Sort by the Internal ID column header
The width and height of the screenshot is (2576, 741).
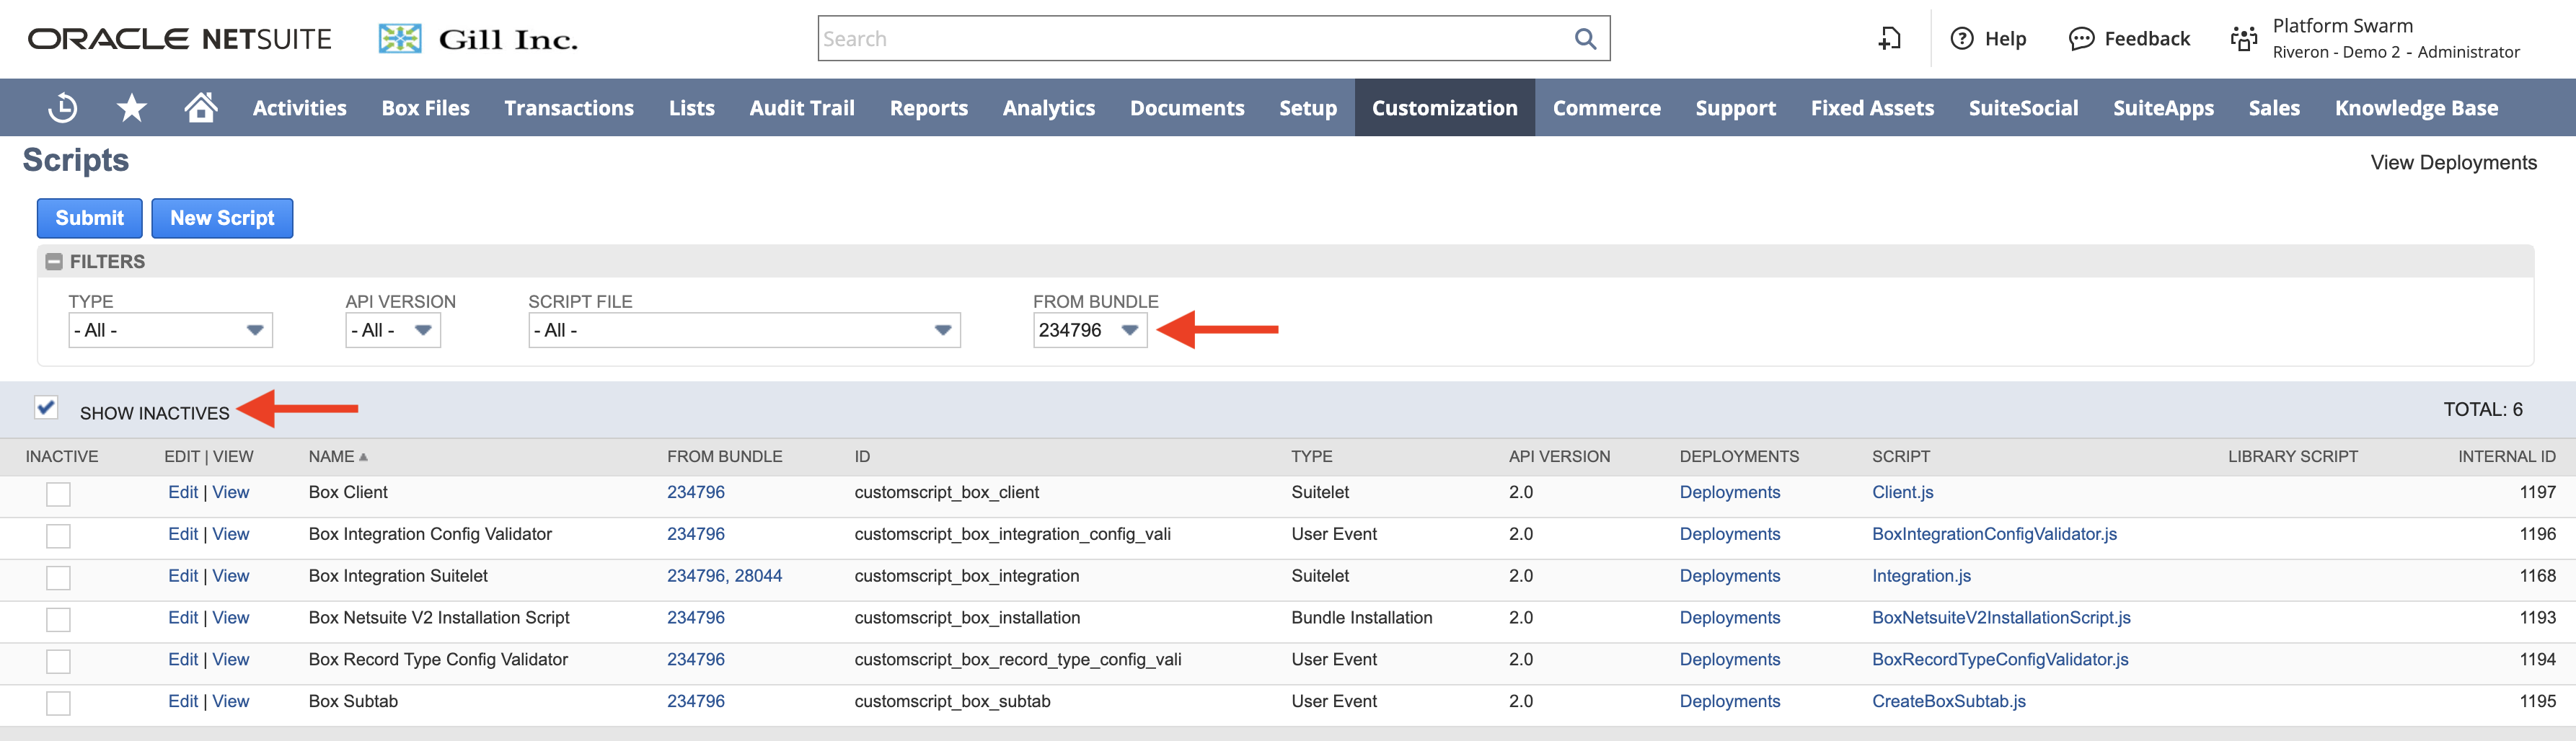(x=2506, y=457)
